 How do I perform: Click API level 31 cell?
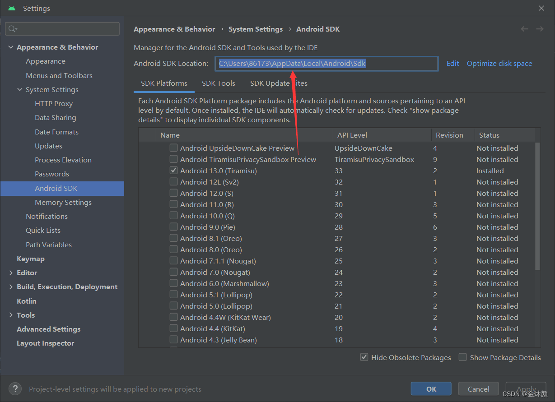(x=339, y=193)
